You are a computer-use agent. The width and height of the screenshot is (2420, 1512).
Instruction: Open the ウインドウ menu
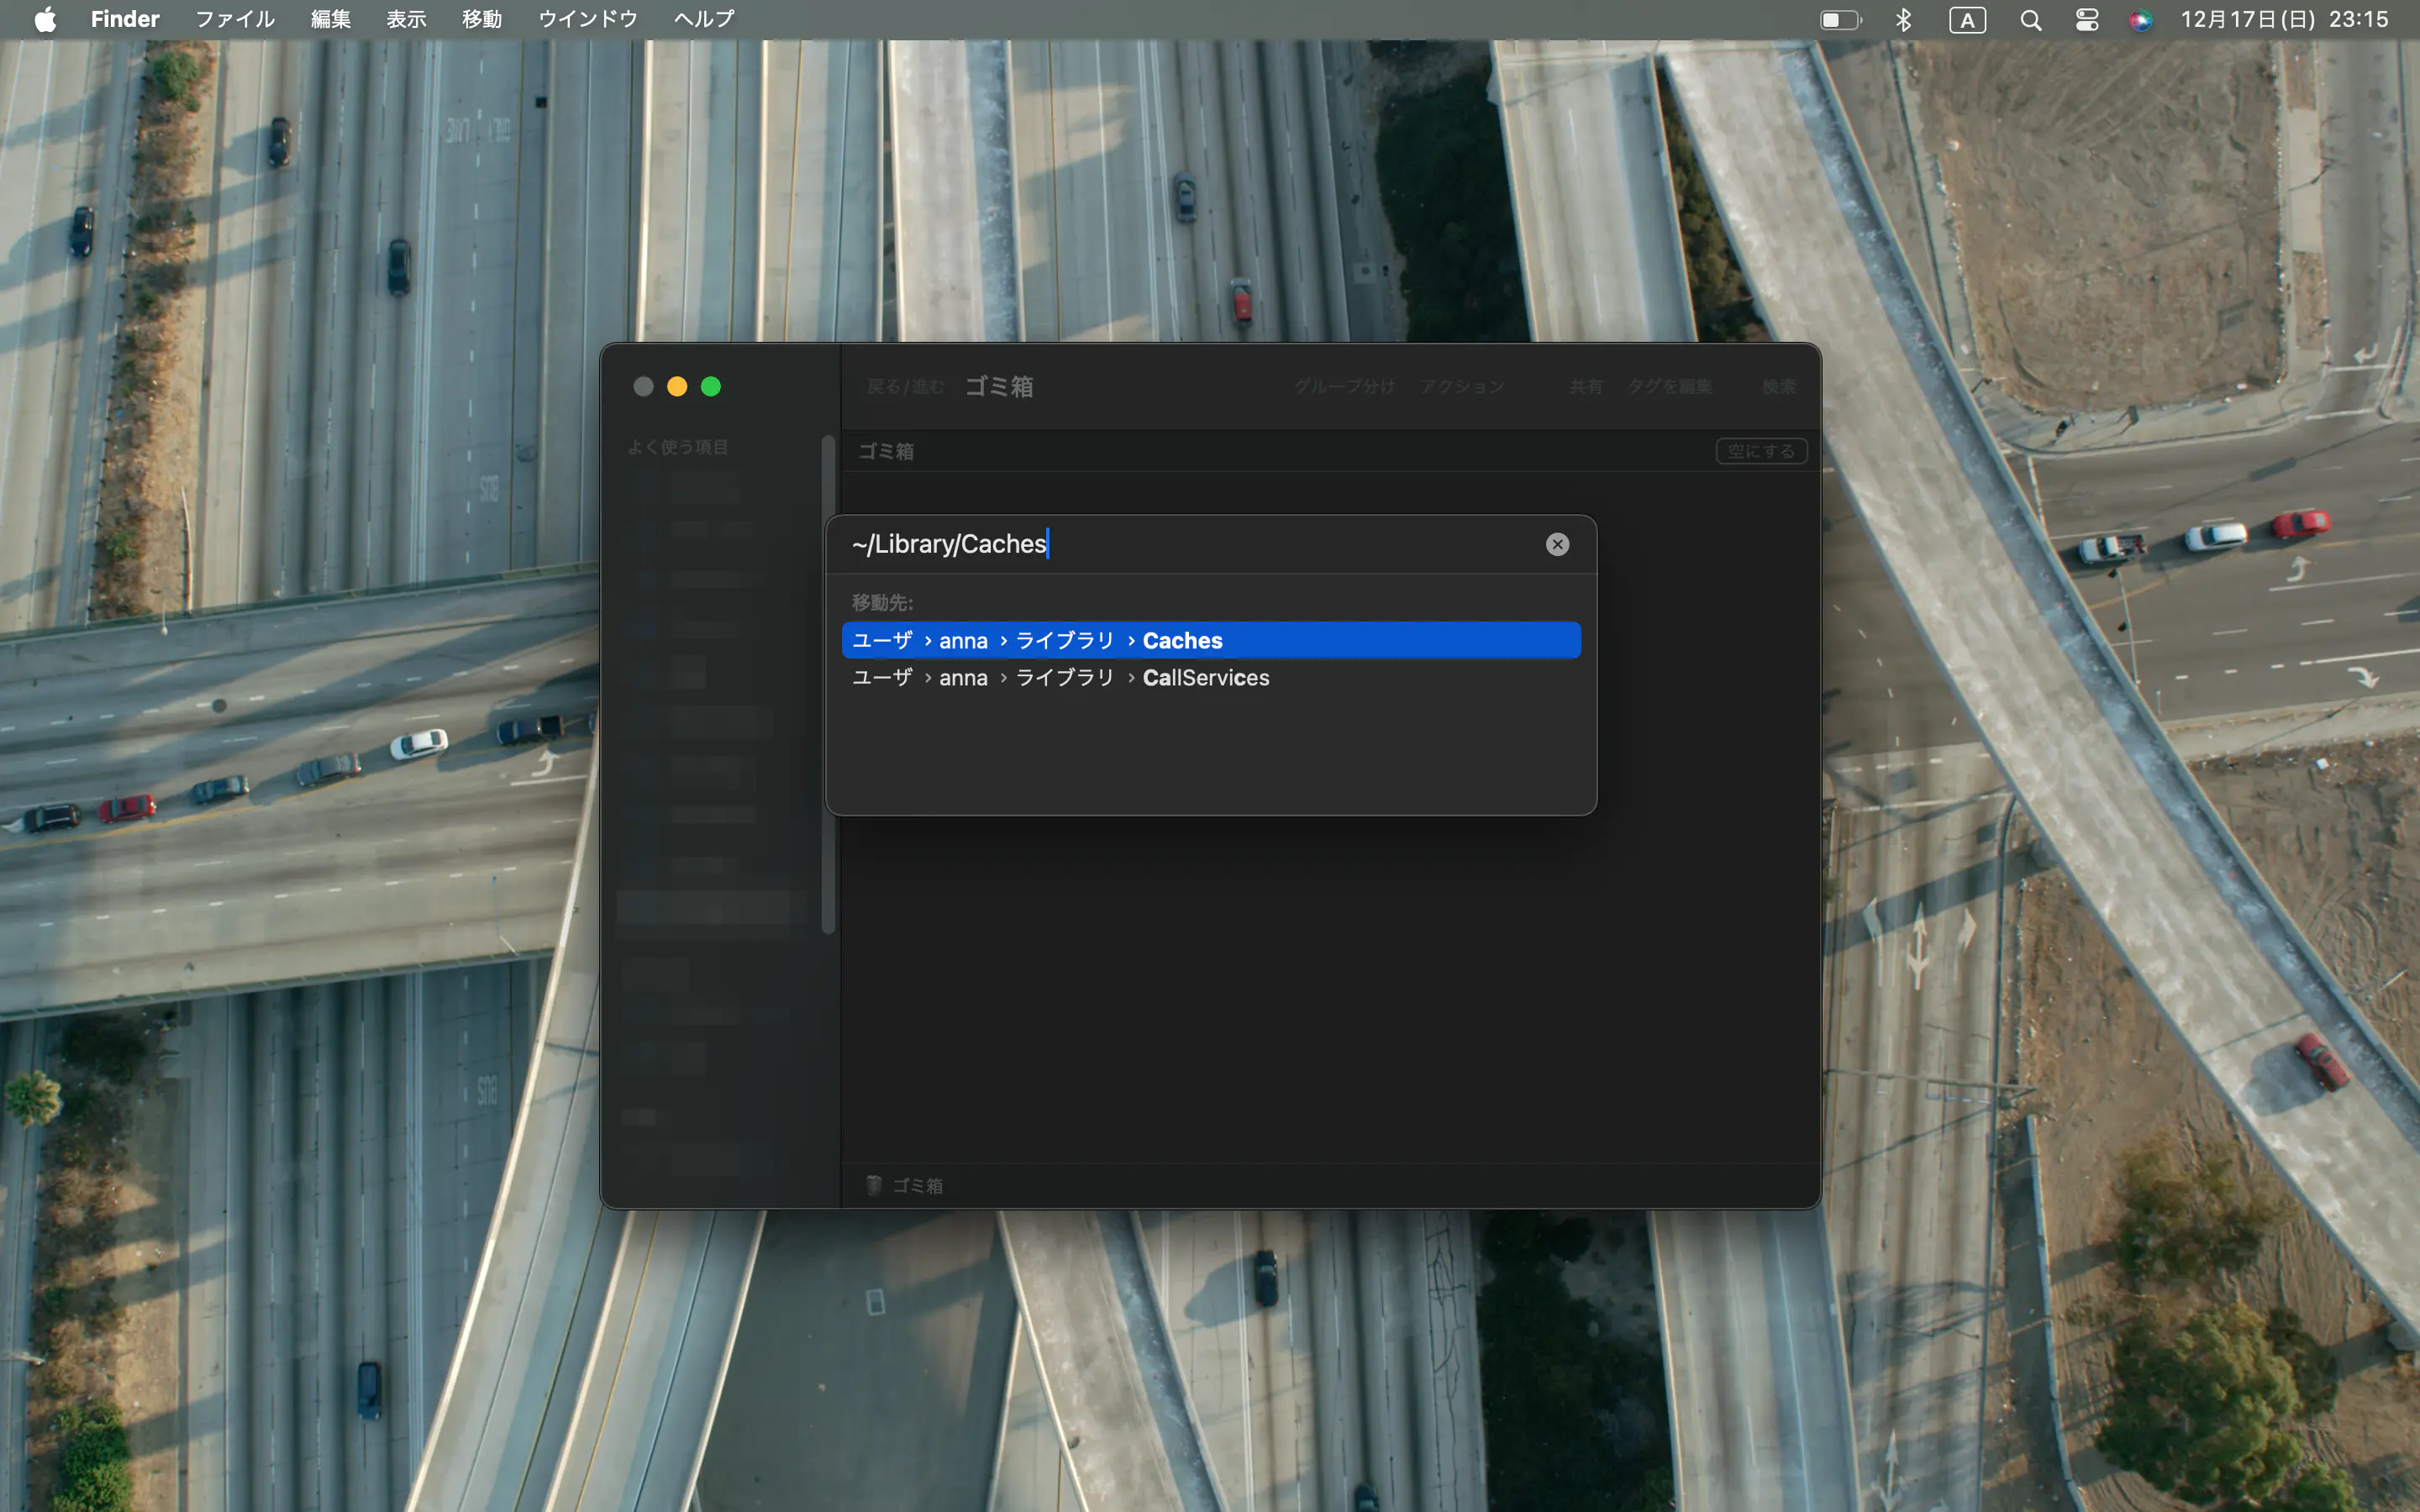587,19
